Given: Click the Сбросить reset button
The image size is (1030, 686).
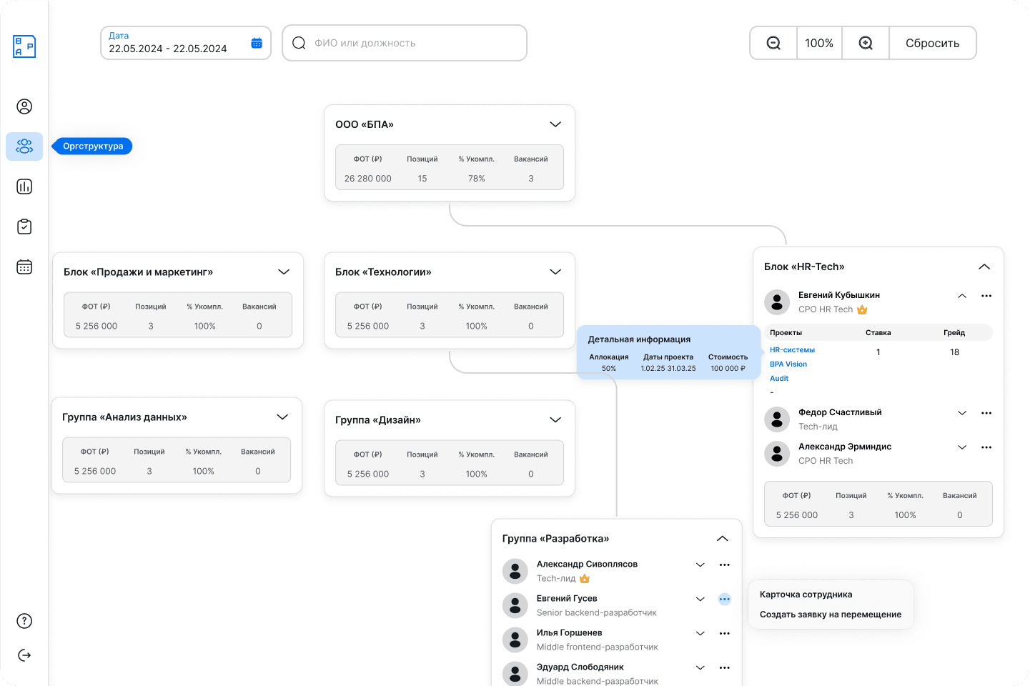Looking at the screenshot, I should tap(932, 43).
